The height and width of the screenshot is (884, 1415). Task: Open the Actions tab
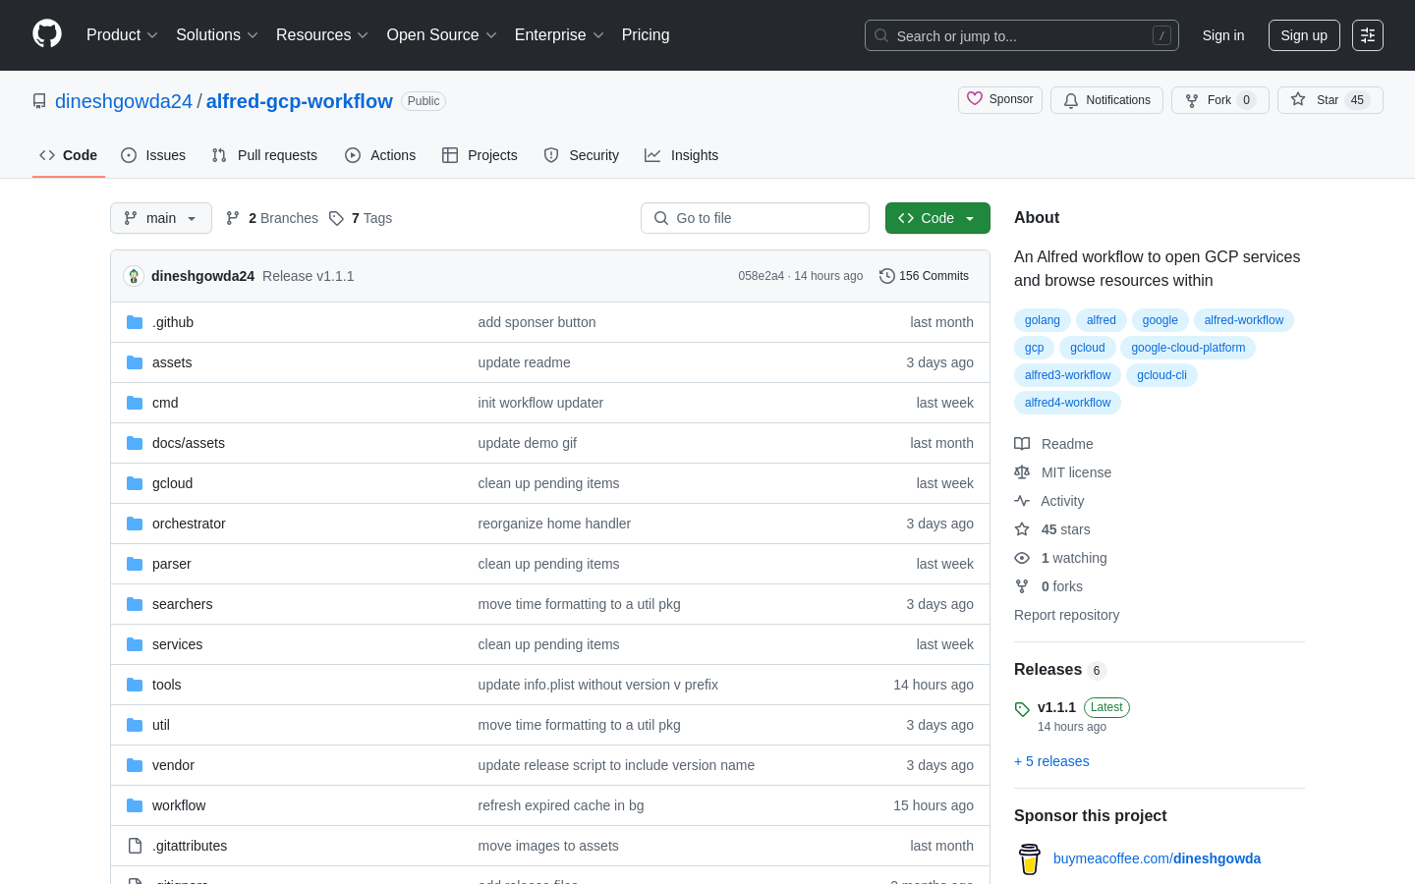[x=380, y=155]
